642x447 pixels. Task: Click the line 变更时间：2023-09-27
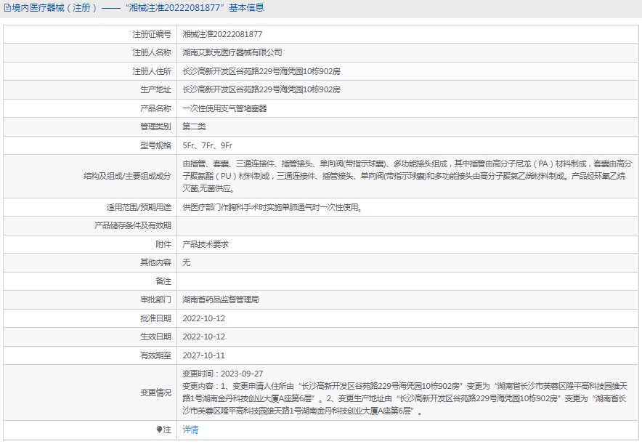coord(223,374)
